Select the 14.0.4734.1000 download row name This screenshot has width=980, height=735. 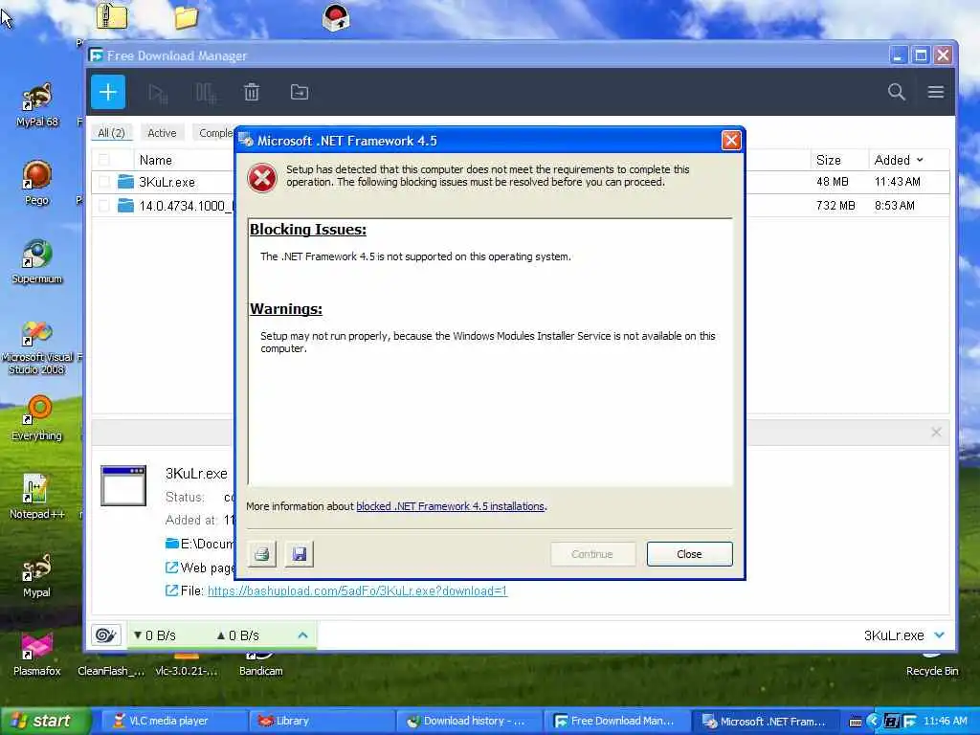point(187,206)
